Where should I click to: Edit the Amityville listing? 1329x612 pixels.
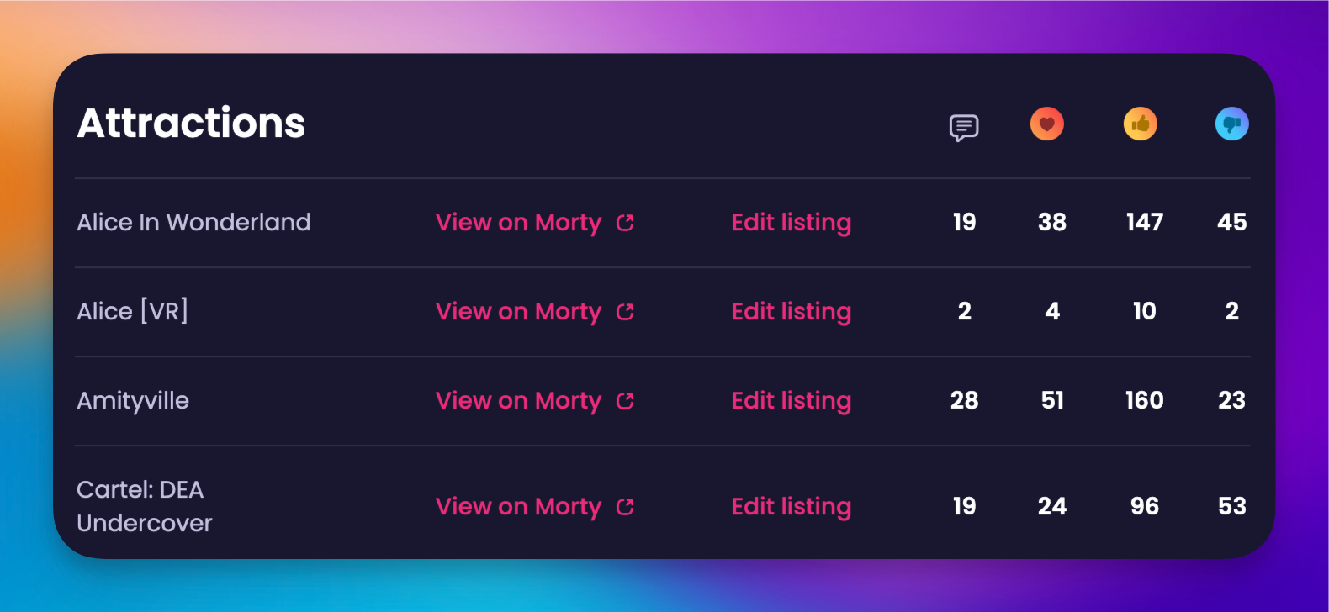pos(792,401)
